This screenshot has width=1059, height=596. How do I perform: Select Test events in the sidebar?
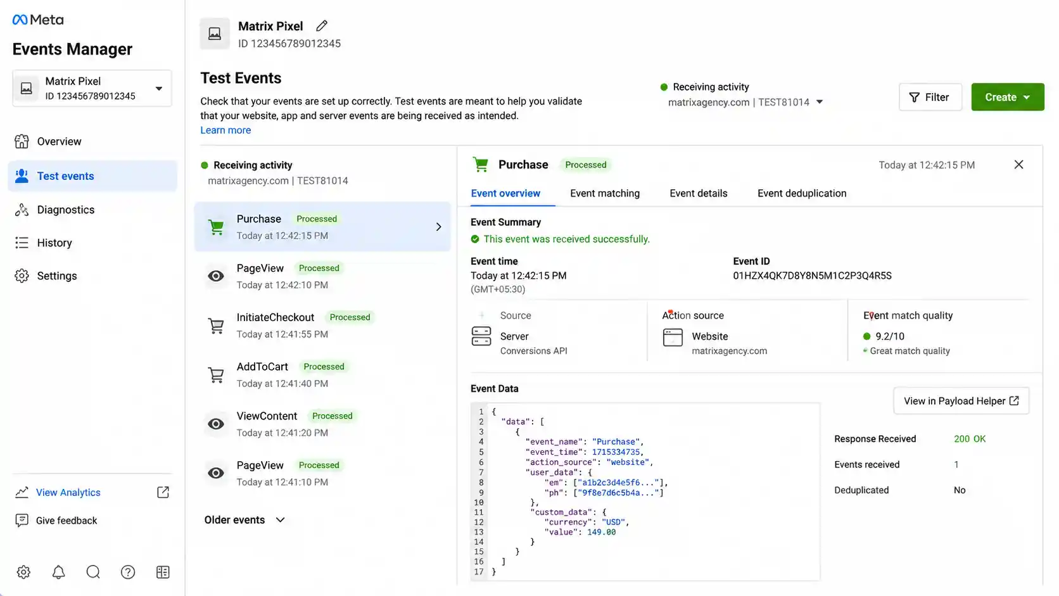click(92, 176)
